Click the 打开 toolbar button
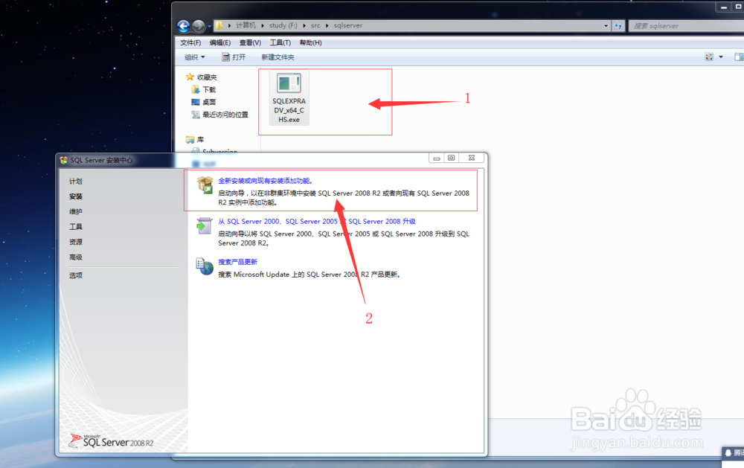 pyautogui.click(x=234, y=57)
